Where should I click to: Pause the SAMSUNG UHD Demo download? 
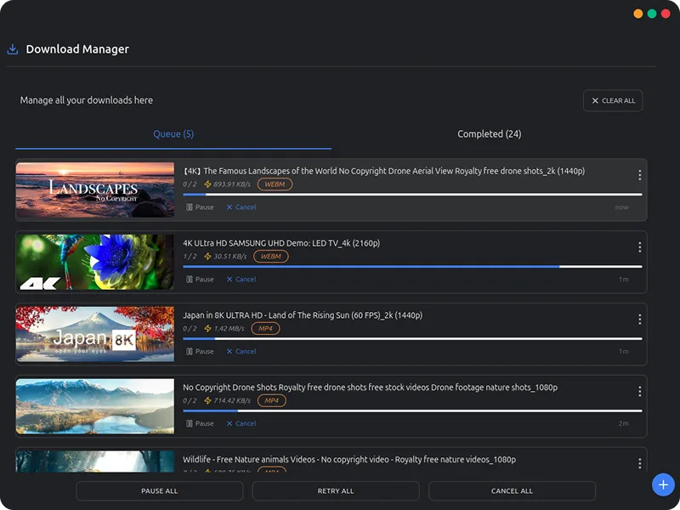click(200, 279)
